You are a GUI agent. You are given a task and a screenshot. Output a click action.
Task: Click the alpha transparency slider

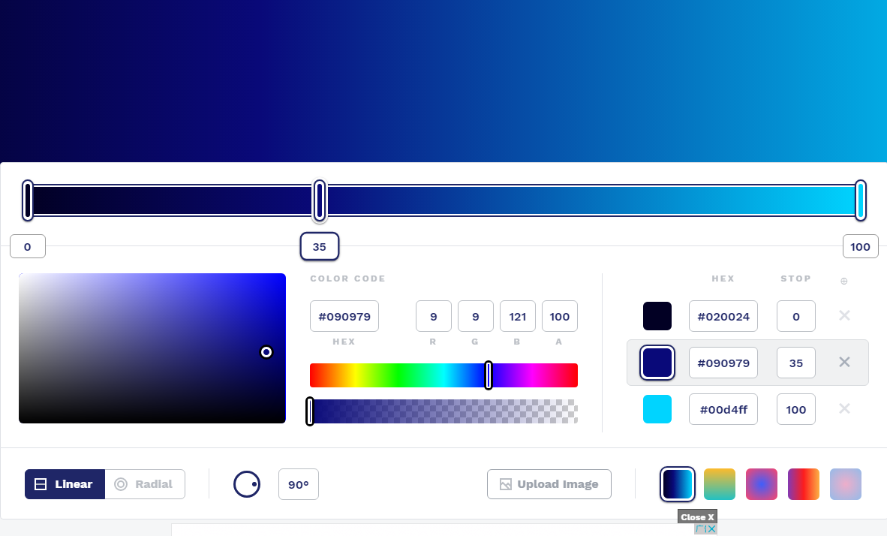point(443,411)
